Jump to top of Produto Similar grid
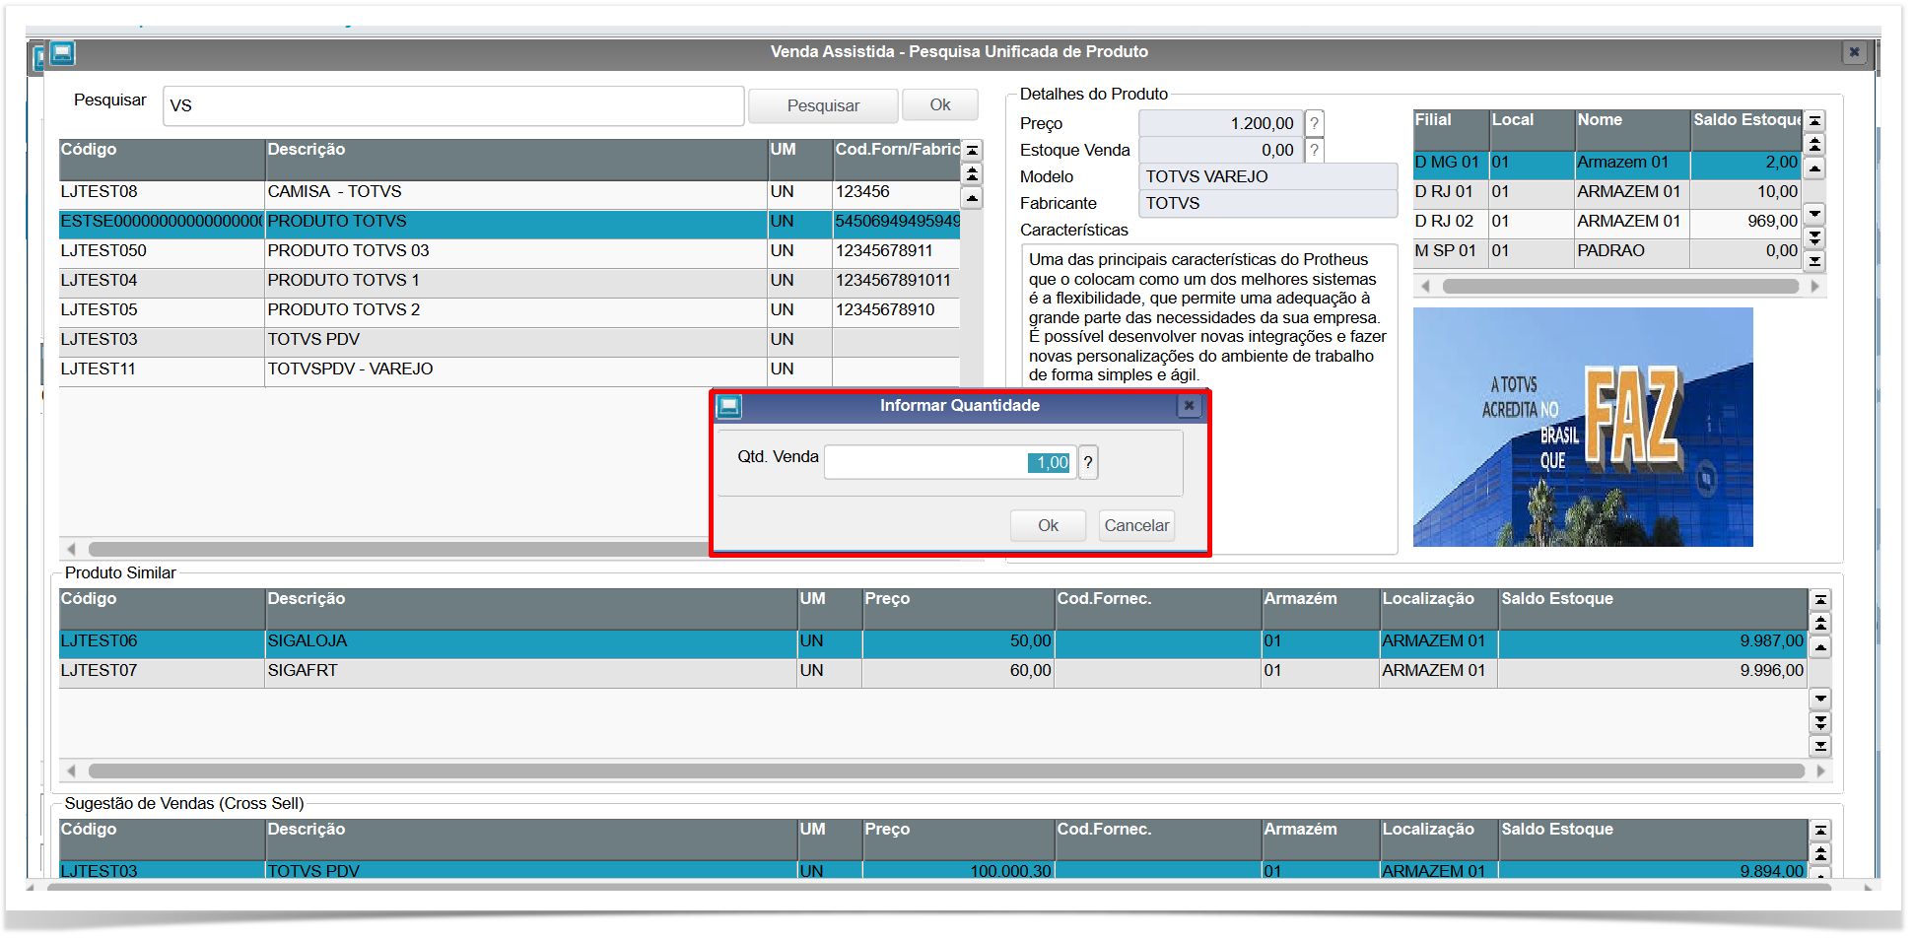 (x=1820, y=599)
